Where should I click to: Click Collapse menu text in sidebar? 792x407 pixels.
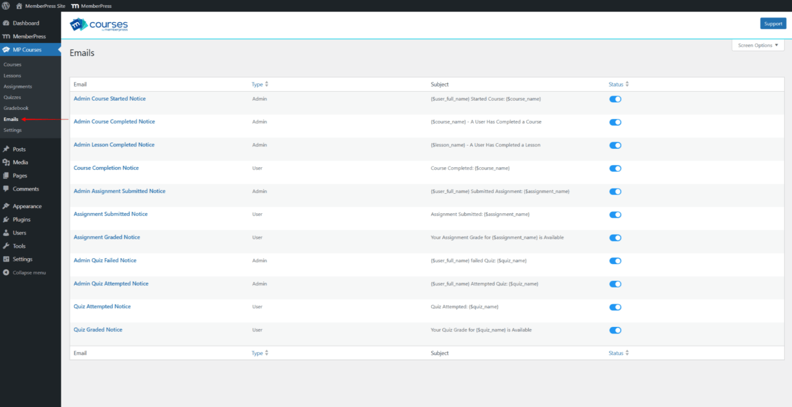click(29, 272)
